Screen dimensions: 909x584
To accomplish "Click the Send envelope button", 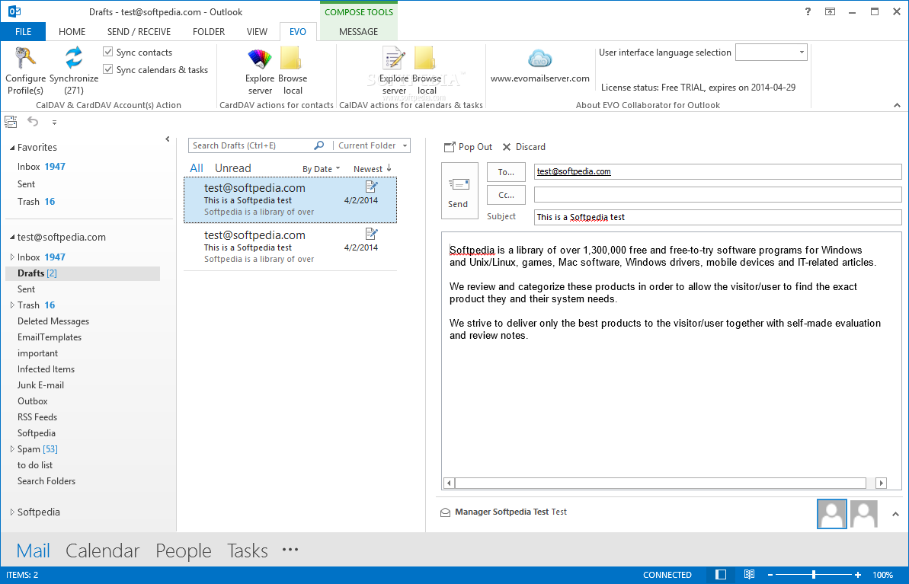I will [459, 190].
